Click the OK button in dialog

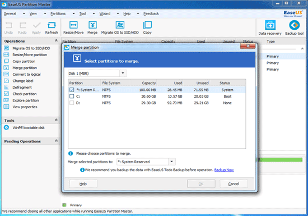(x=201, y=184)
